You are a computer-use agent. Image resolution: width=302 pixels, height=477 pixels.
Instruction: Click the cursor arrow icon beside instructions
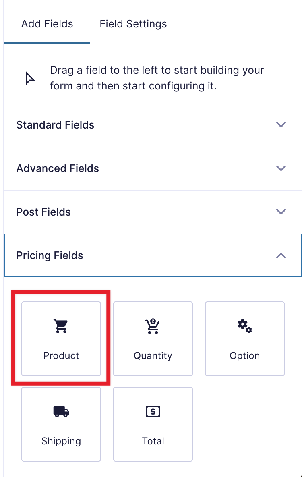click(30, 78)
